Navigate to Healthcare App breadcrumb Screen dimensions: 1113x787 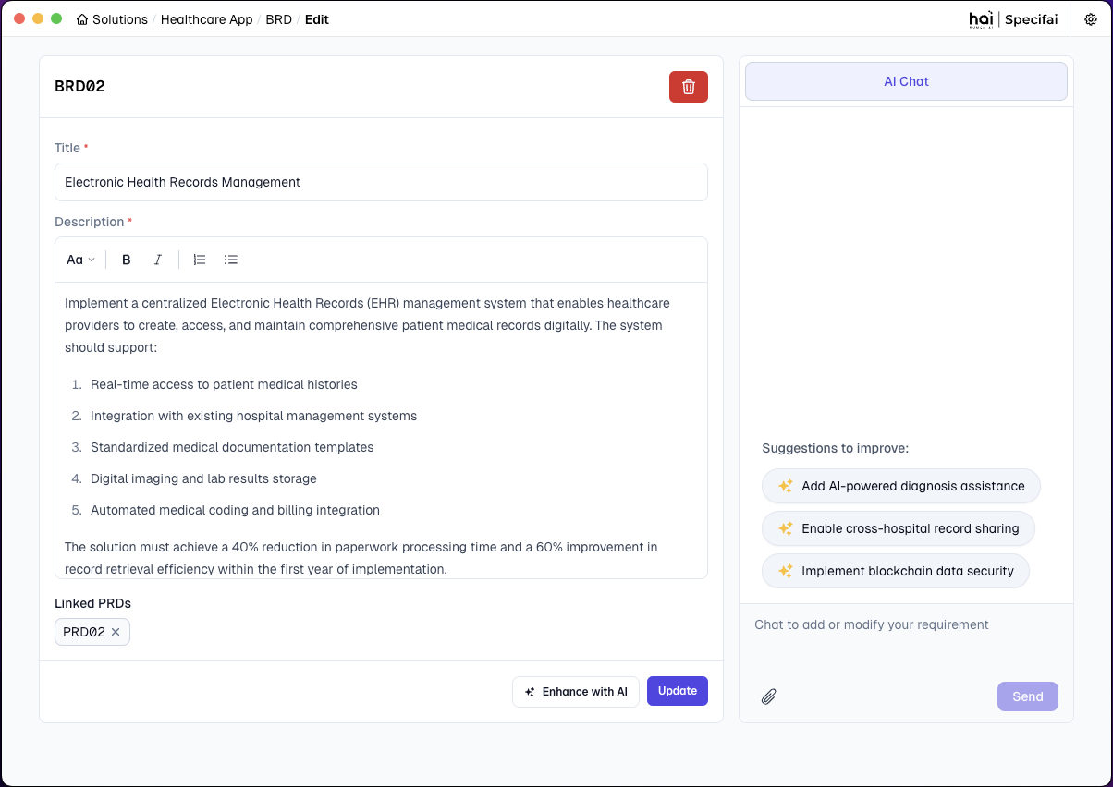(x=206, y=19)
